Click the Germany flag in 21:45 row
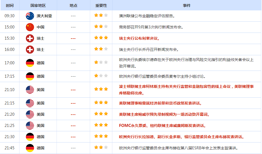The height and width of the screenshot is (154, 262). (x=30, y=148)
